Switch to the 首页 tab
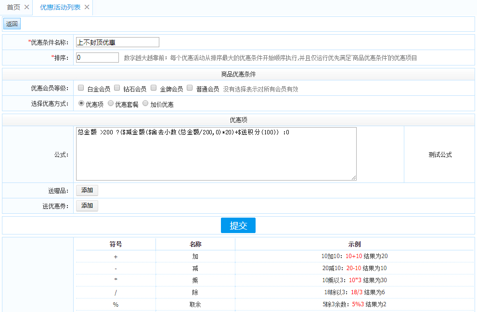477x312 pixels. [x=13, y=7]
